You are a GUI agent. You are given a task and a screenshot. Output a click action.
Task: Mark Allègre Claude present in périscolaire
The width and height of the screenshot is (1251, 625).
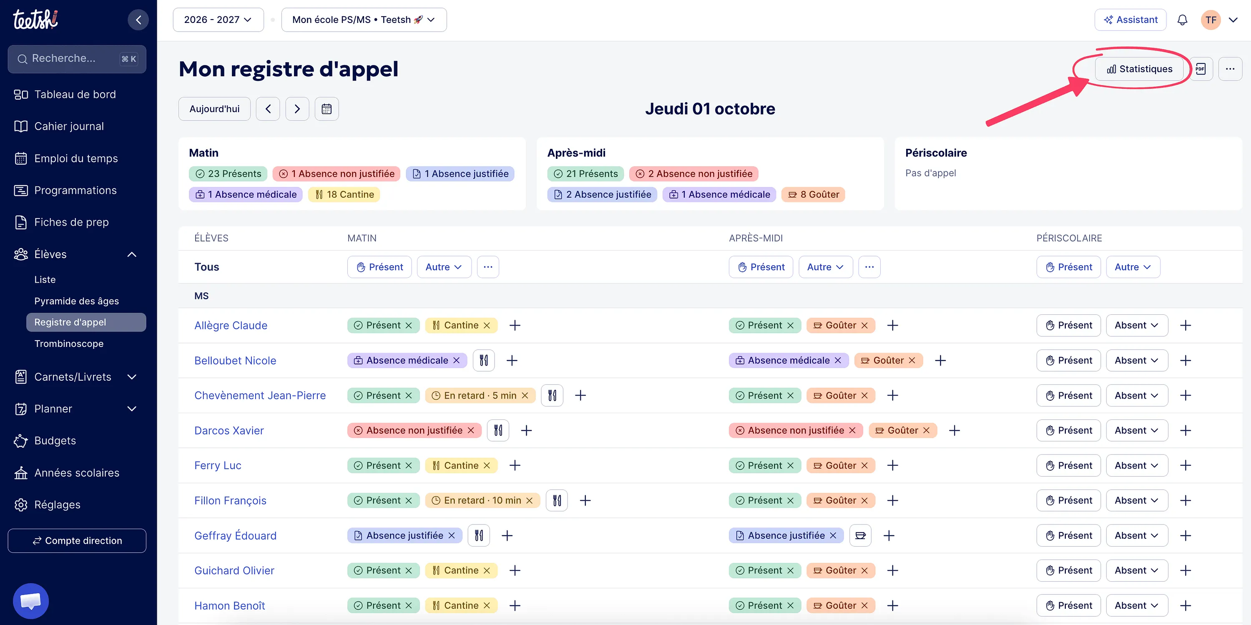1068,325
